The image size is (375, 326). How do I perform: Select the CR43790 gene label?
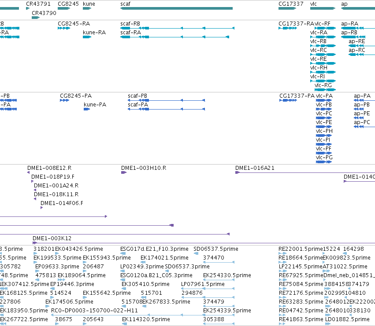(x=44, y=13)
